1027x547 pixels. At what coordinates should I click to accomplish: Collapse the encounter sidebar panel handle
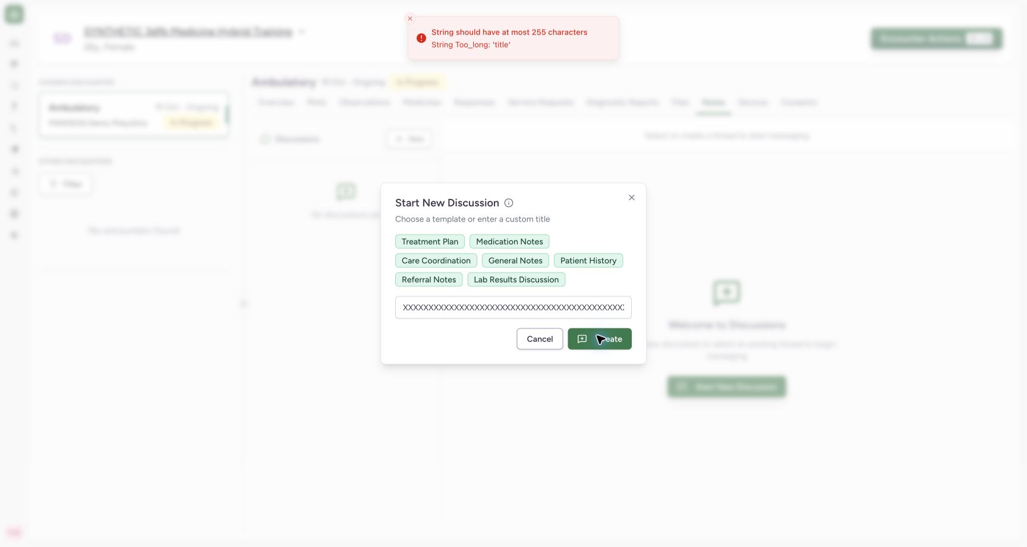pos(243,303)
